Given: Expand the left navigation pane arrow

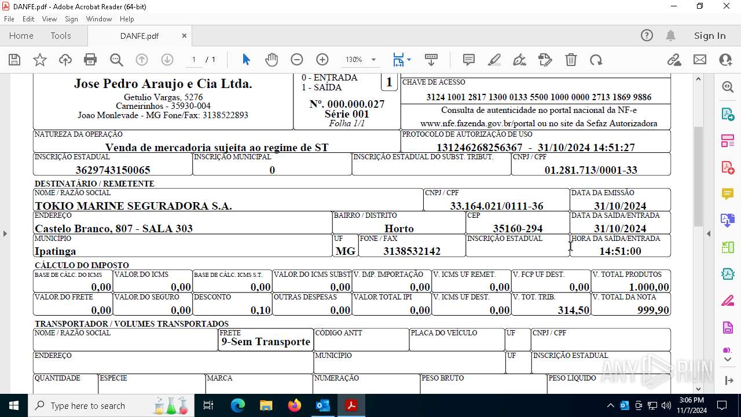Looking at the screenshot, I should click(5, 233).
